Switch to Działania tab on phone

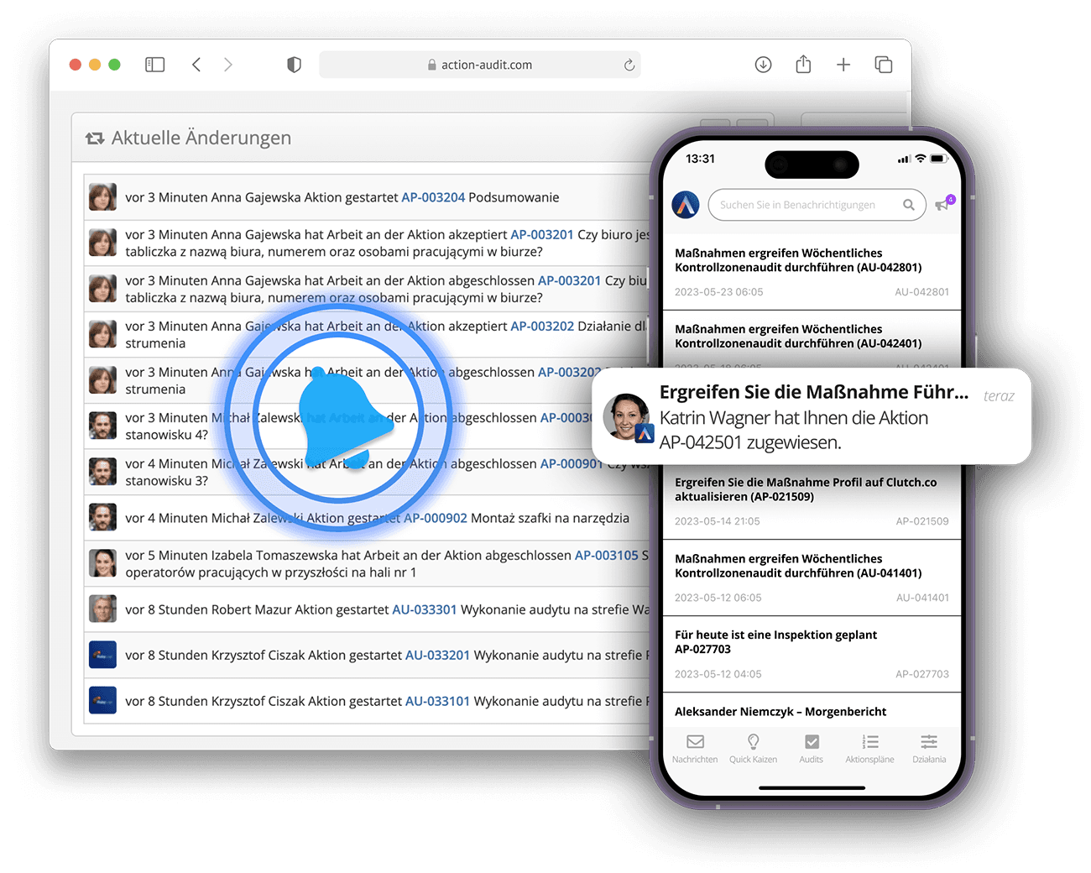pyautogui.click(x=929, y=749)
